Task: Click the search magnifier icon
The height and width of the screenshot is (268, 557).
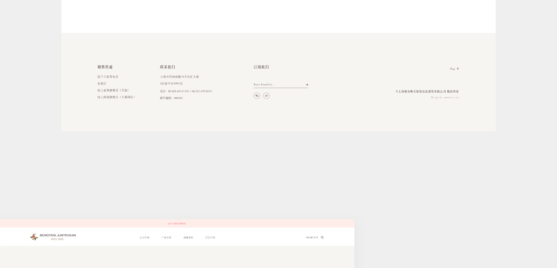Action: point(322,237)
